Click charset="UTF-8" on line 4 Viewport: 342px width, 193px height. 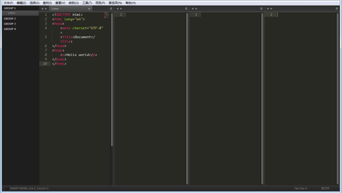click(88, 28)
